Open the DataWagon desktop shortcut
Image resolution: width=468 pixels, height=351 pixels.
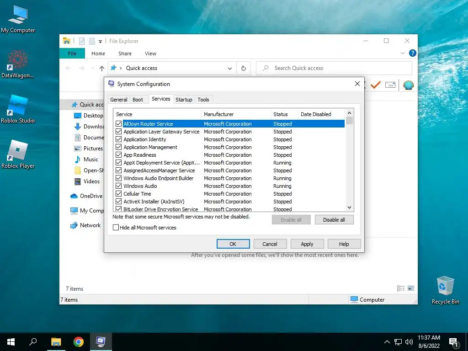click(x=18, y=64)
